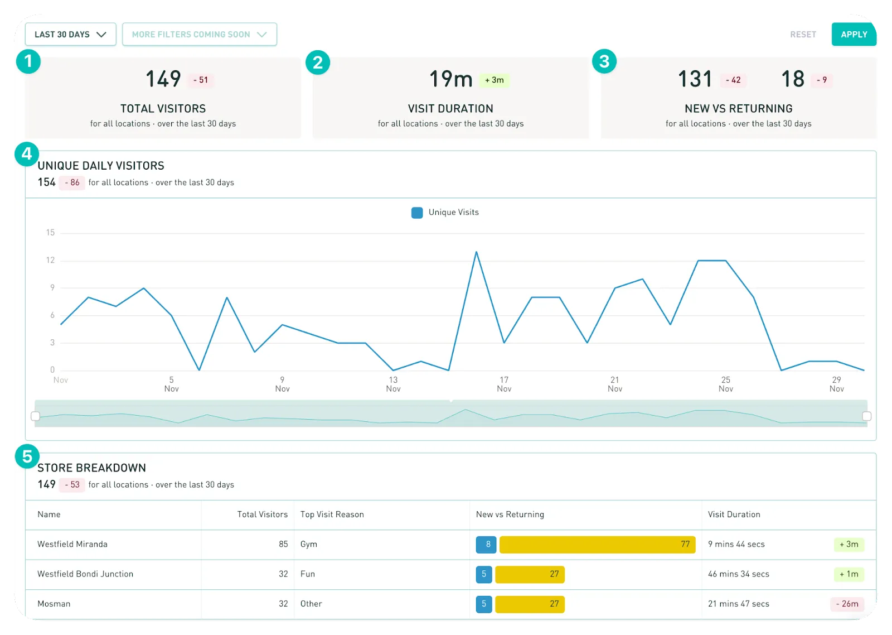Screen dimensions: 892x635
Task: Grab the right range slider handle
Action: [x=866, y=416]
